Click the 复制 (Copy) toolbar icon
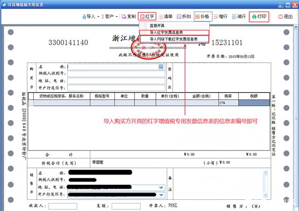The height and width of the screenshot is (211, 299). [128, 16]
